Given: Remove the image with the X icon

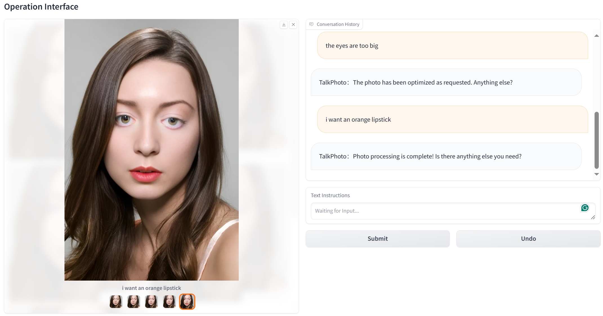Looking at the screenshot, I should [293, 25].
